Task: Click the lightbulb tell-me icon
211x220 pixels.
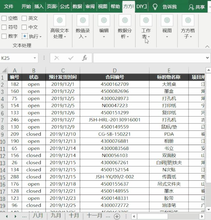Action: [155, 7]
